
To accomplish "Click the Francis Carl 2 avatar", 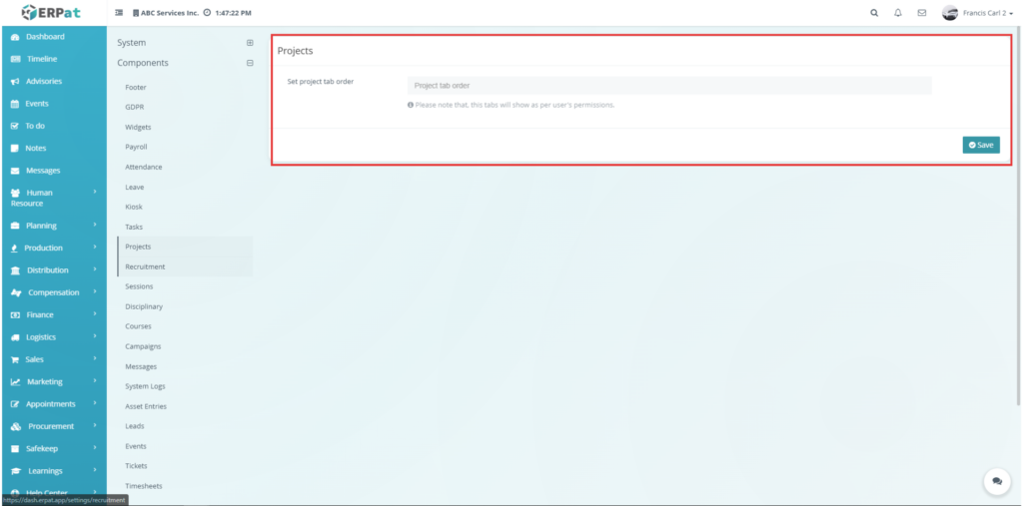I will [x=950, y=13].
